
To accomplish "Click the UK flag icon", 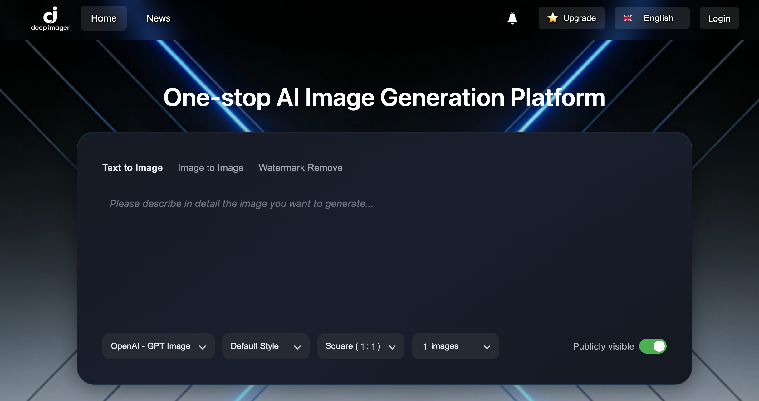I will coord(628,18).
